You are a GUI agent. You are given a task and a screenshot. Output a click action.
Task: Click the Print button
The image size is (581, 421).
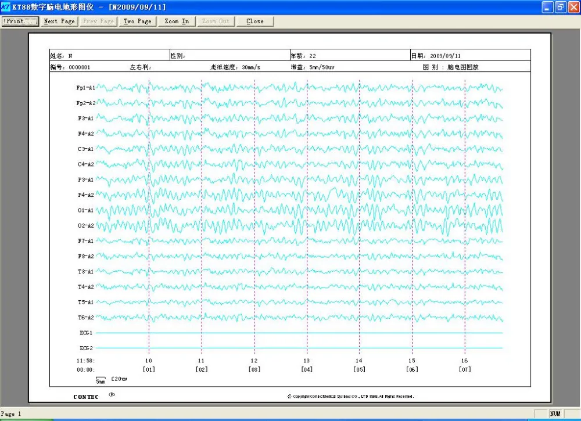(20, 21)
